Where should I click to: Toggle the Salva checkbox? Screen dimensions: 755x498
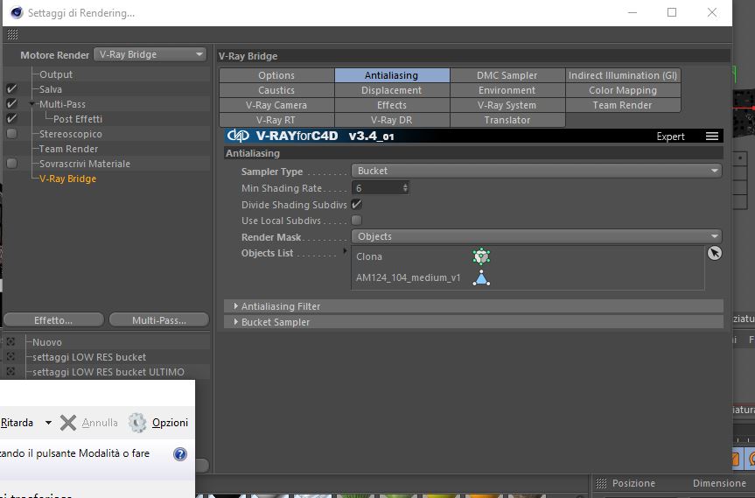11,89
